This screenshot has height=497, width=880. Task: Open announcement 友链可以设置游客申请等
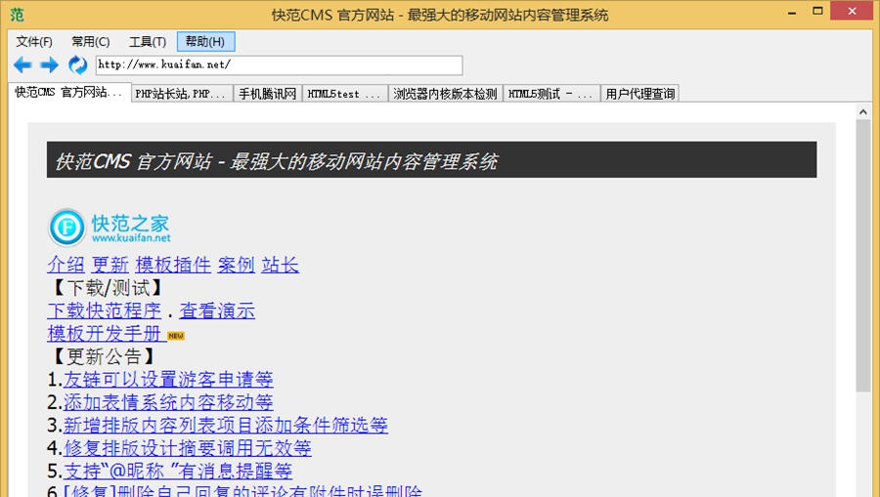click(x=168, y=379)
